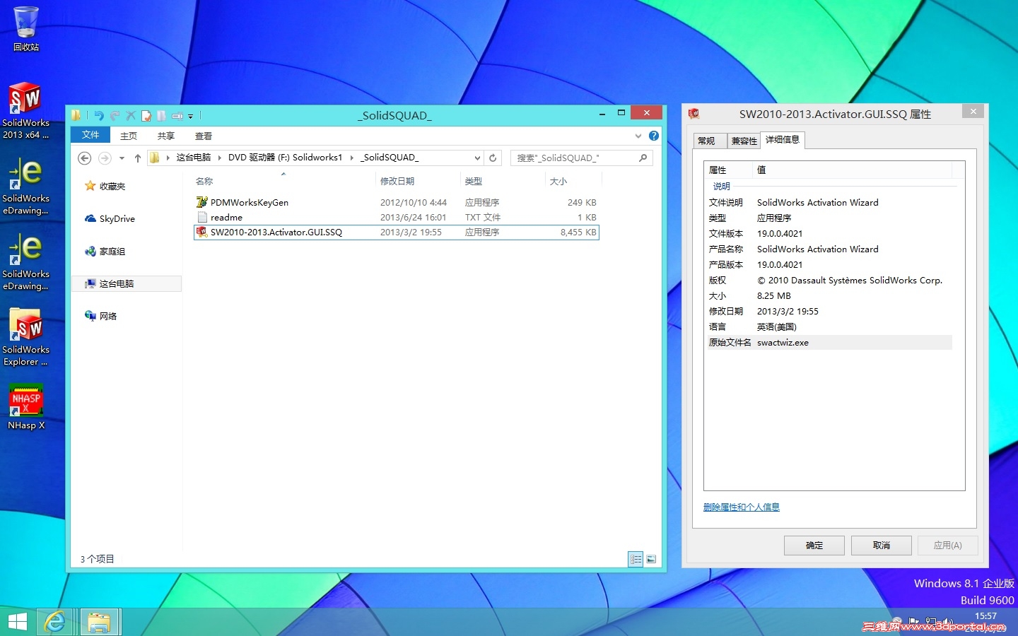Screen dimensions: 1018x636
Task: Select the SW2010-2013.Activator.GUI.SSQ file icon
Action: tap(201, 232)
